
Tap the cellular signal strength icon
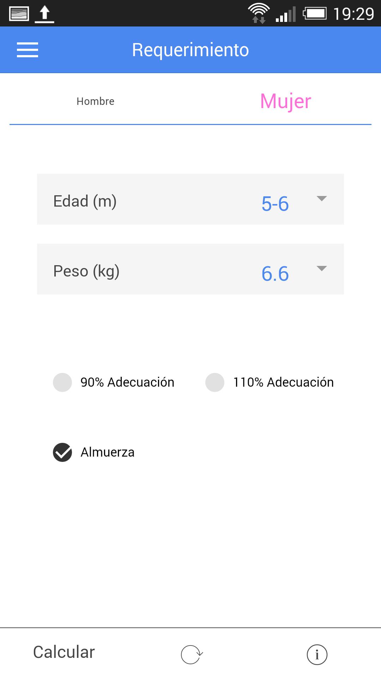(286, 15)
